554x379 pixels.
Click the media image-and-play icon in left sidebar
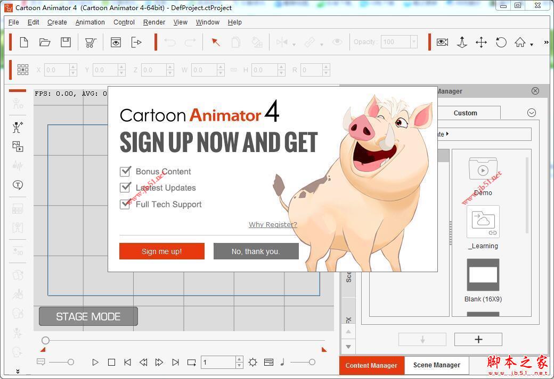17,146
